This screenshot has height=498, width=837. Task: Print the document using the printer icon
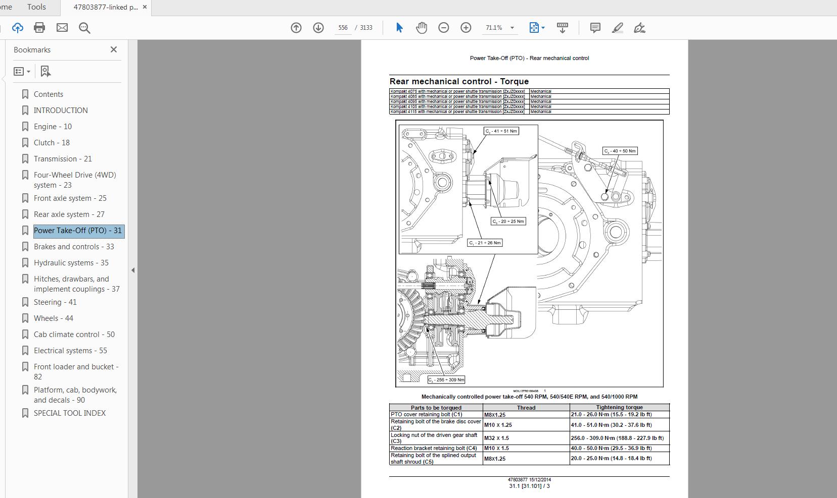(x=39, y=28)
